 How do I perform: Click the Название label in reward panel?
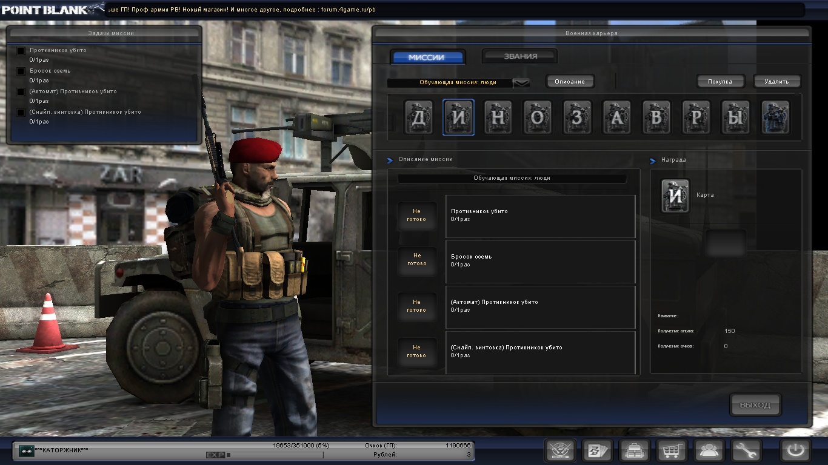coord(668,316)
